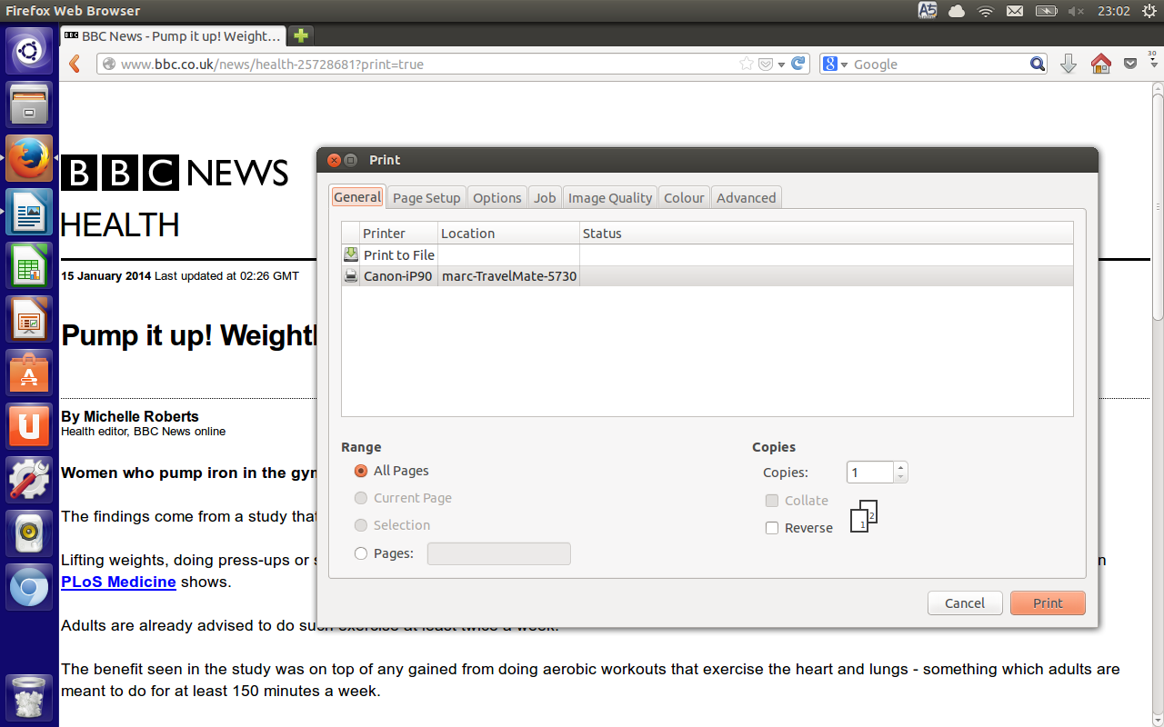Follow the PLoS Medicine link
This screenshot has width=1164, height=727.
click(118, 582)
